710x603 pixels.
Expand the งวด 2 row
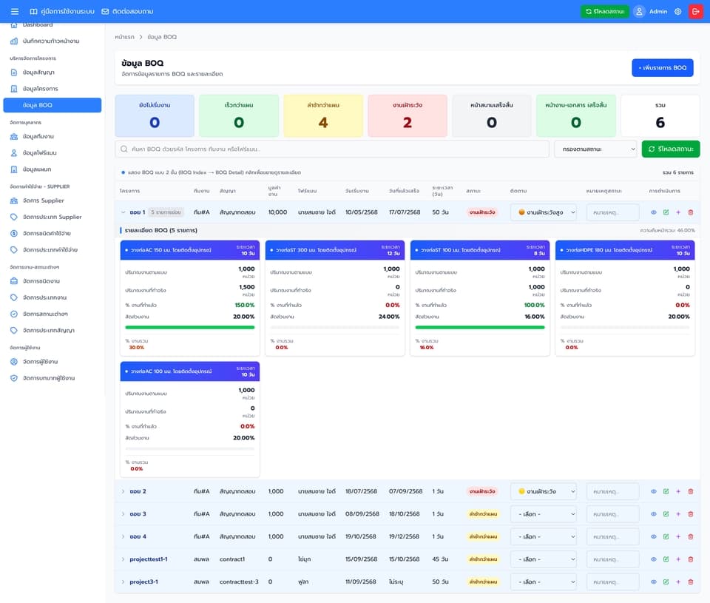point(124,491)
